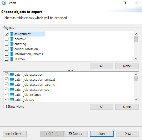The width and height of the screenshot is (142, 140).
Task: Check the ks3254 schema checkbox
Action: tap(7, 59)
